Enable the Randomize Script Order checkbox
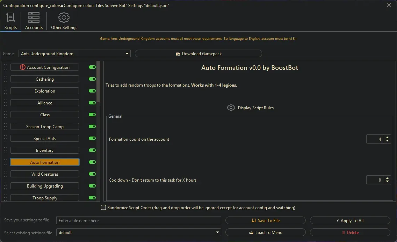Image resolution: width=397 pixels, height=242 pixels. tap(103, 208)
